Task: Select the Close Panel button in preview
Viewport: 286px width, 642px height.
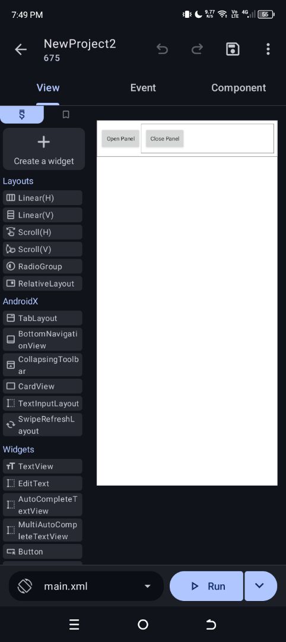Action: pyautogui.click(x=164, y=139)
